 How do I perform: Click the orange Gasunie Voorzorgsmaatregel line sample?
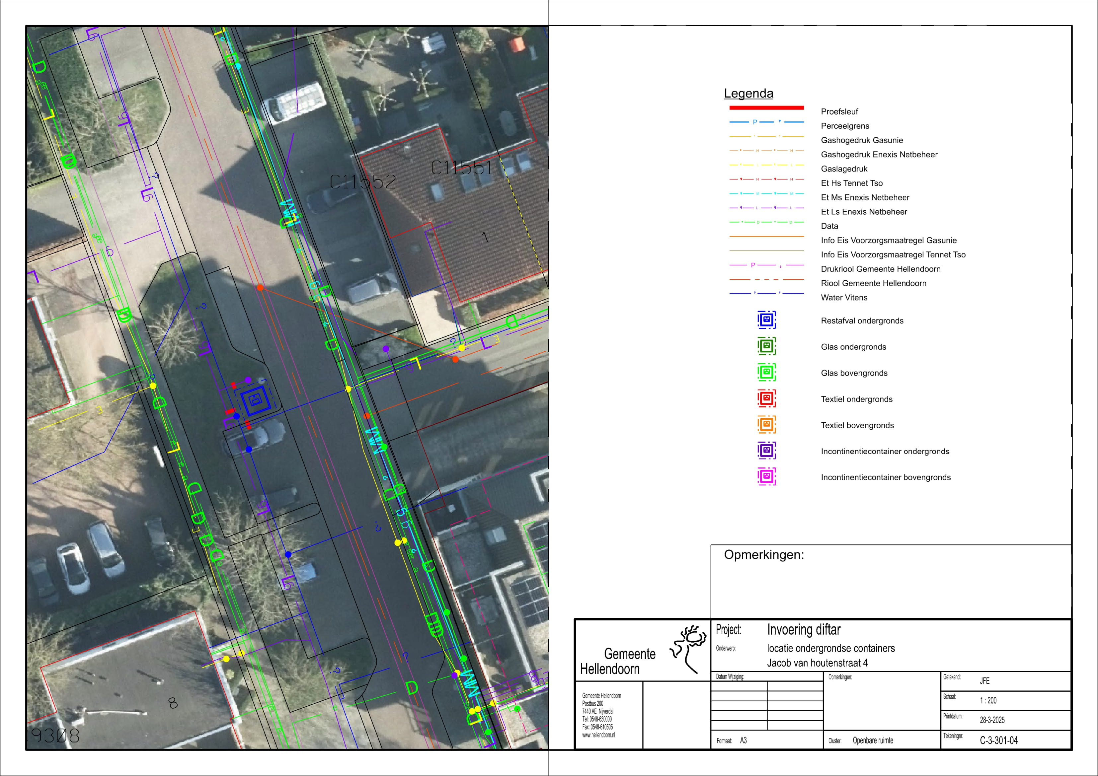coord(766,237)
